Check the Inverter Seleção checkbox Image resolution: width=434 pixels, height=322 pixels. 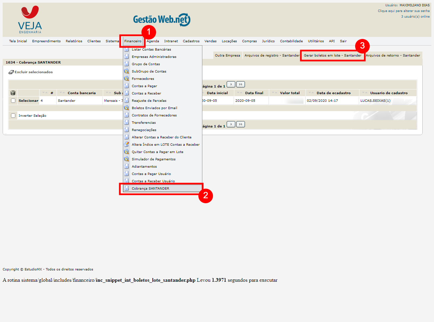click(13, 115)
